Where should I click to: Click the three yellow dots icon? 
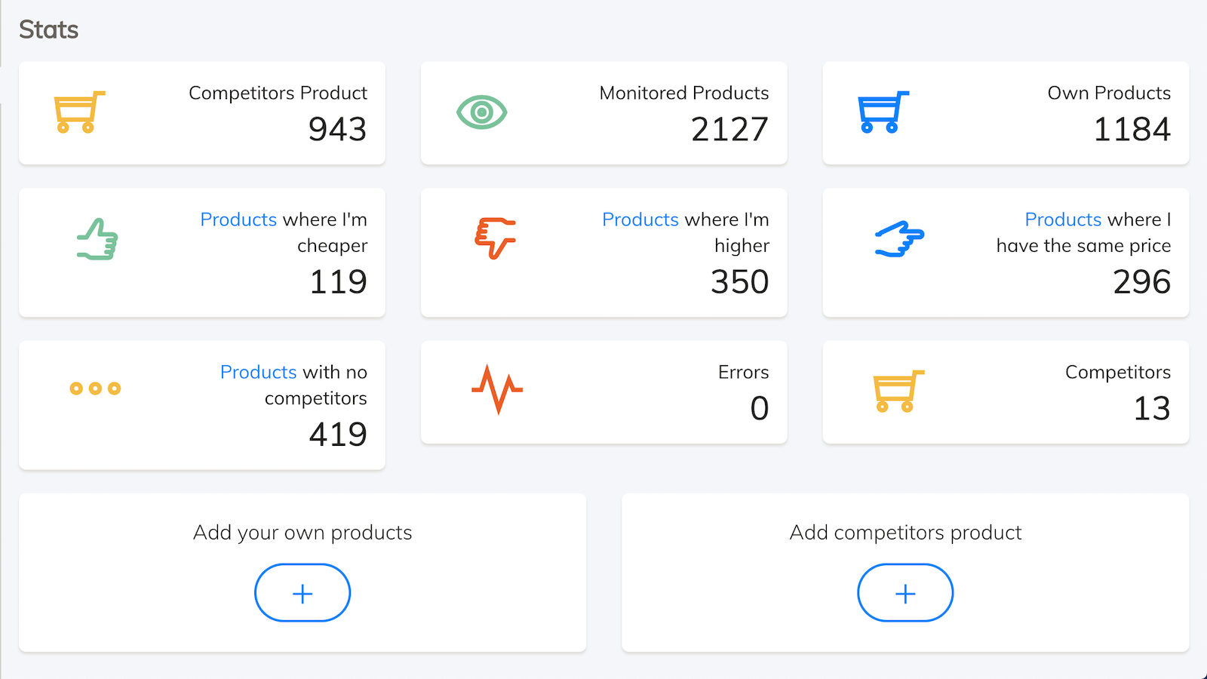(95, 389)
